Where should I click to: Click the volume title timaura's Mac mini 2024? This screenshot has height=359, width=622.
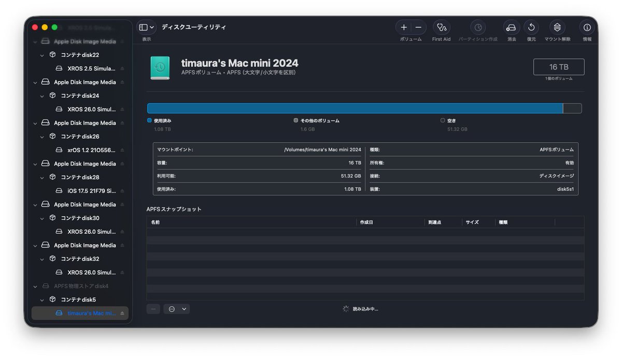240,63
